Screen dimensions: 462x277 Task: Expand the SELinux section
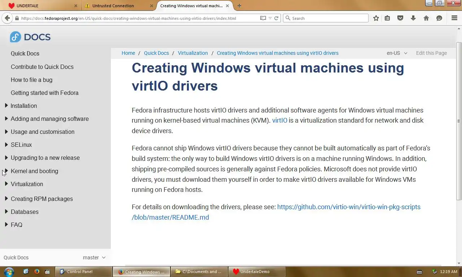(x=6, y=145)
